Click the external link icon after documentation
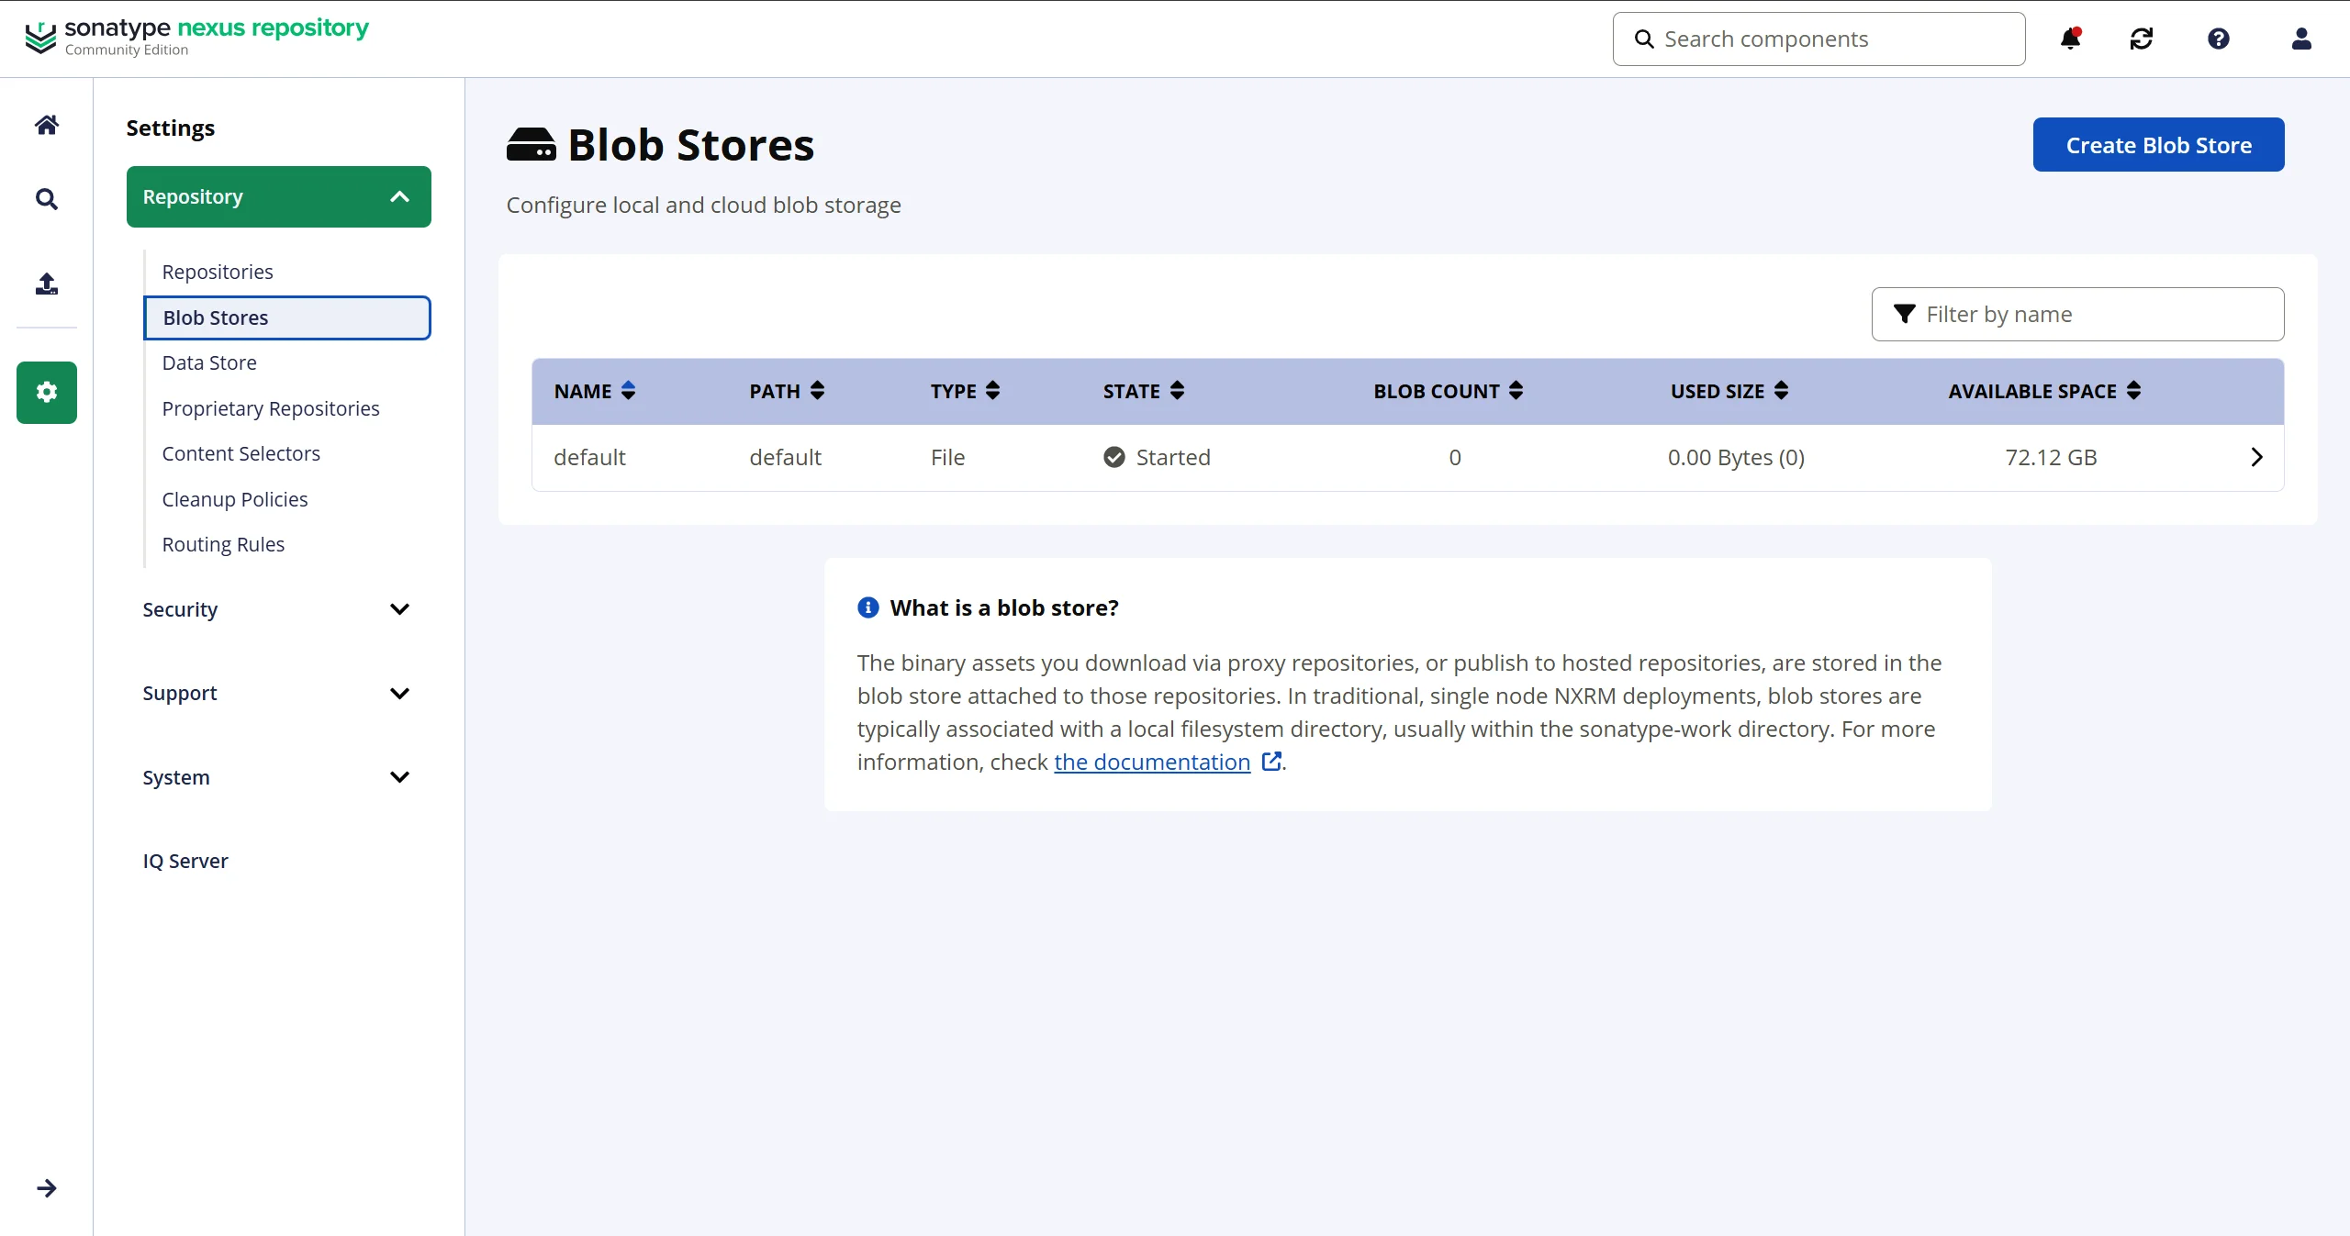 1271,762
